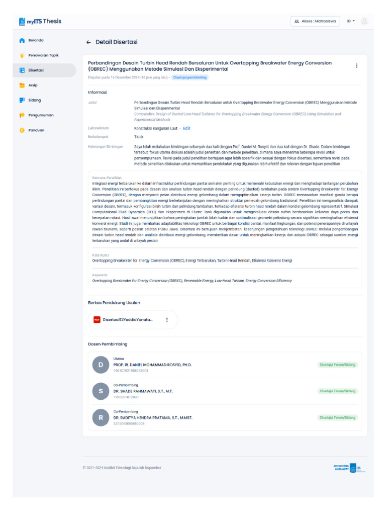Open the ID language dropdown
The width and height of the screenshot is (386, 515).
point(350,21)
